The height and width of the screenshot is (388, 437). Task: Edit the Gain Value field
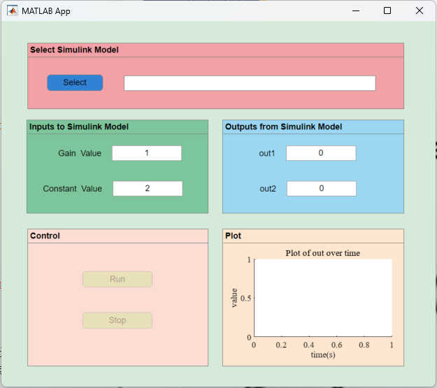[x=147, y=153]
